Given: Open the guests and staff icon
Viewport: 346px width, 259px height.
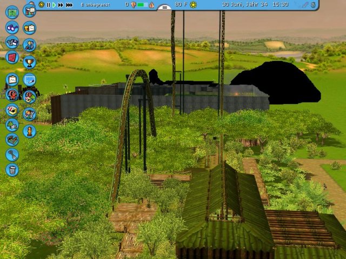Looking at the screenshot, I should point(30,45).
